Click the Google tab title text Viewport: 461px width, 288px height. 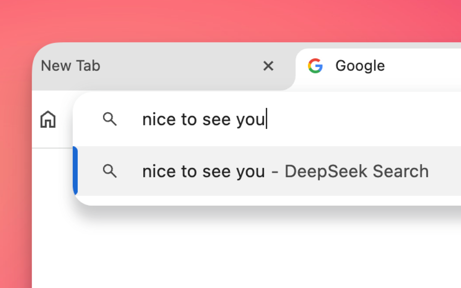click(360, 66)
